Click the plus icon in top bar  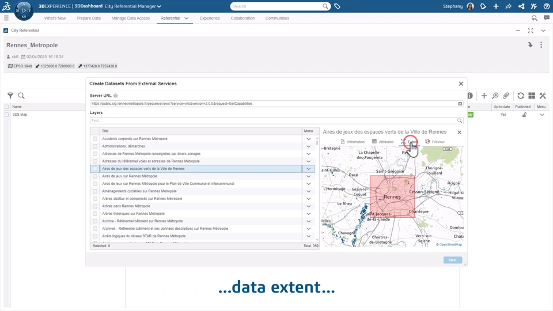click(496, 6)
